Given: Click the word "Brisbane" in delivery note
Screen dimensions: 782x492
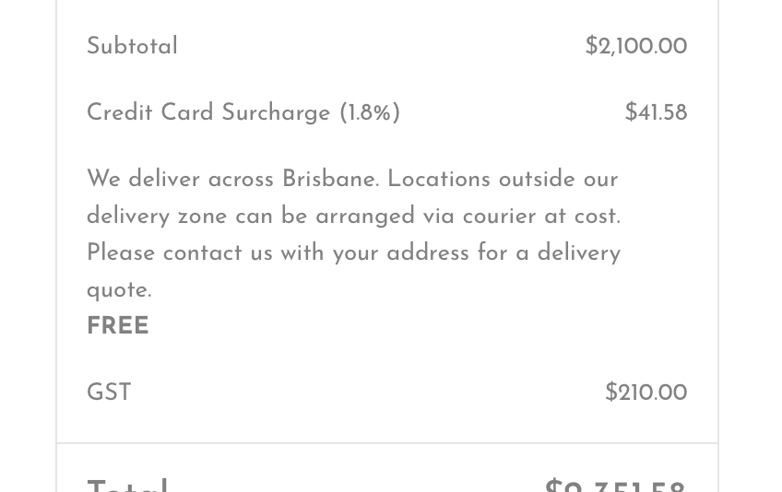Looking at the screenshot, I should click(329, 180).
